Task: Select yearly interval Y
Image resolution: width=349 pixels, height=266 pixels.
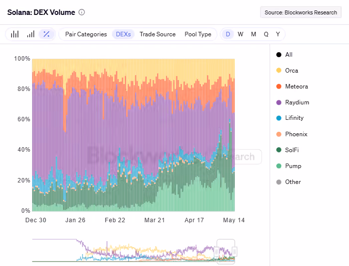Action: [278, 34]
